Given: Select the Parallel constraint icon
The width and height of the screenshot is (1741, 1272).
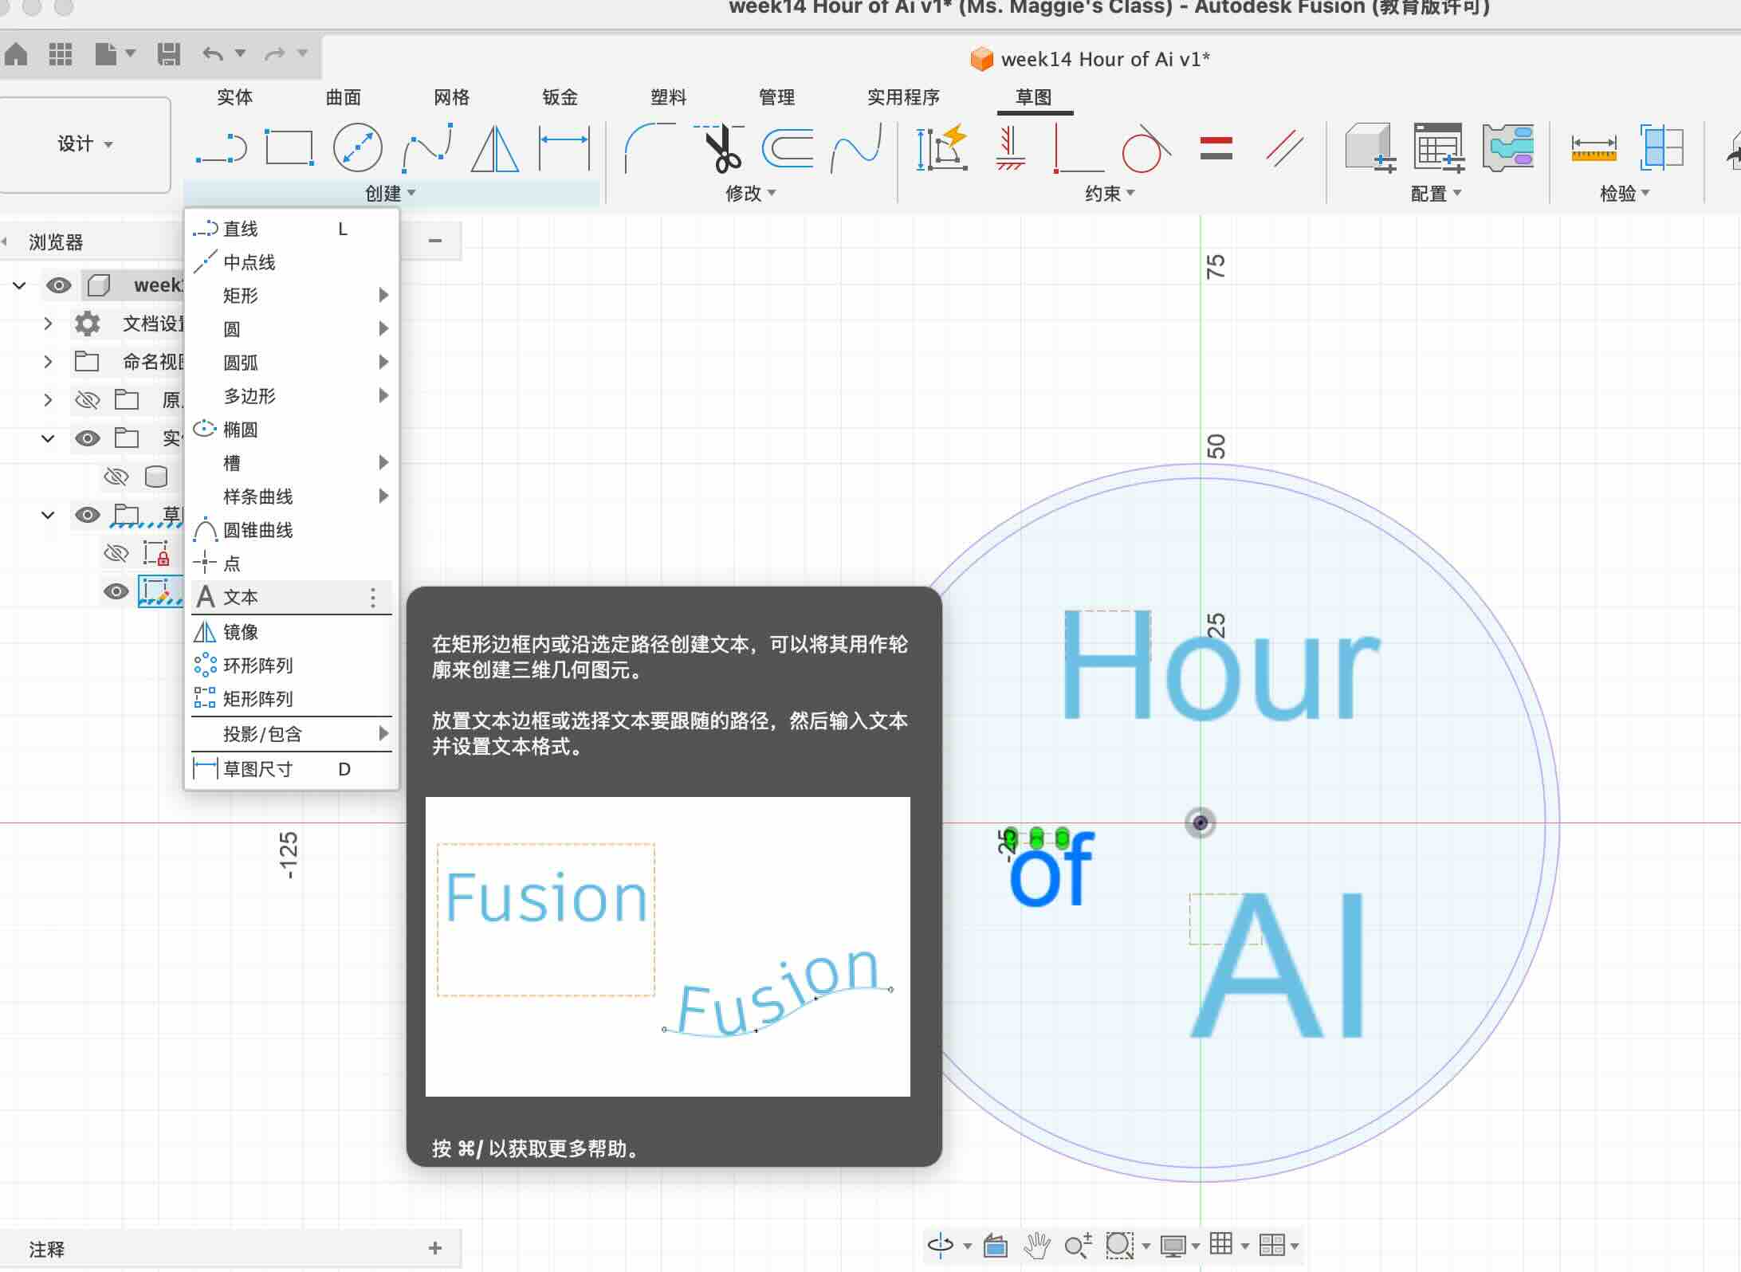Looking at the screenshot, I should click(1284, 148).
